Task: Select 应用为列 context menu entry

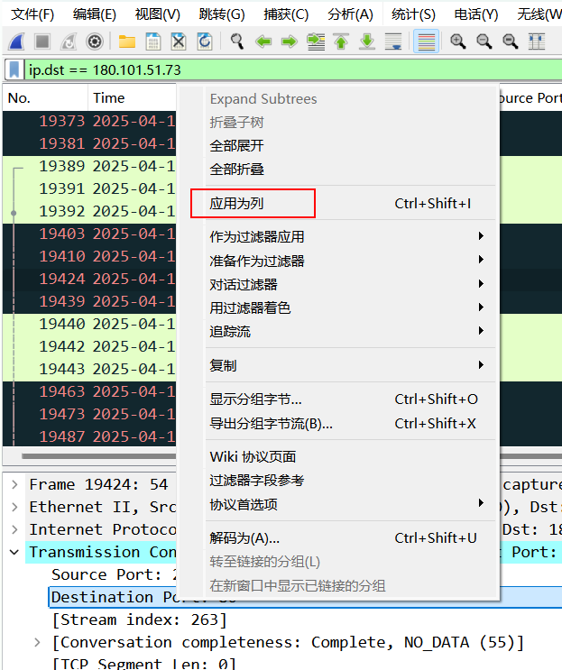Action: pos(350,204)
